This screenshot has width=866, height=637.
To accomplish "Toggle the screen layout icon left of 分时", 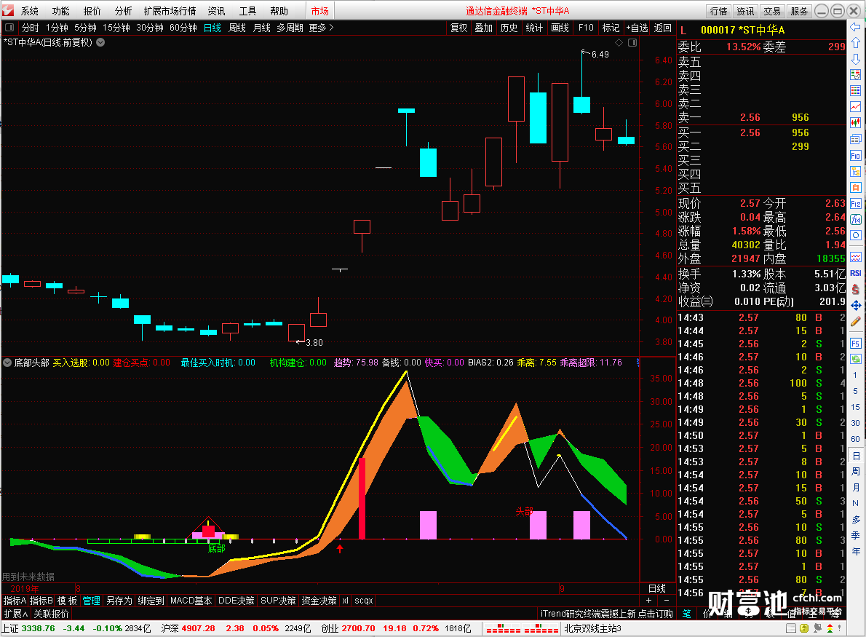I will pos(9,28).
